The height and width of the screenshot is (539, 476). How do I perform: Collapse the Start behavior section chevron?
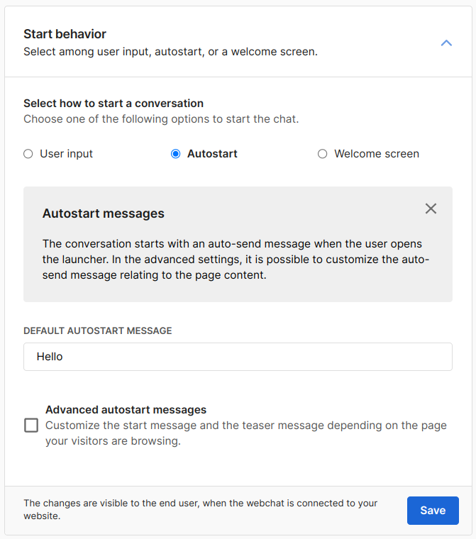pyautogui.click(x=446, y=43)
